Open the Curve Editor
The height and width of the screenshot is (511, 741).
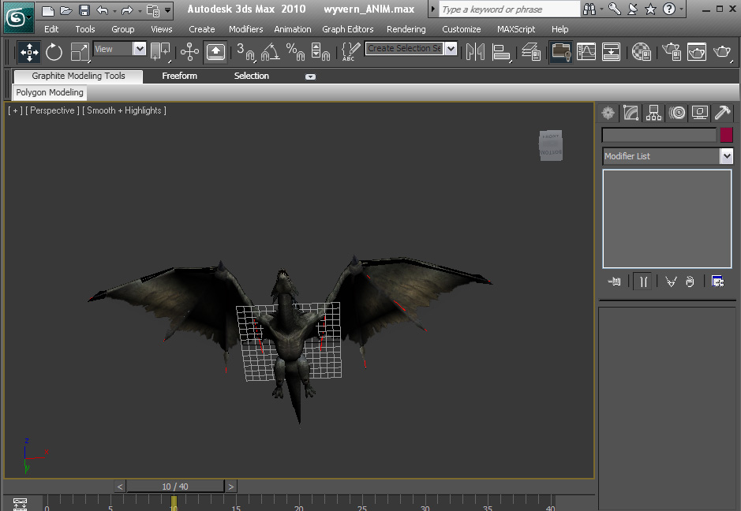tap(586, 52)
